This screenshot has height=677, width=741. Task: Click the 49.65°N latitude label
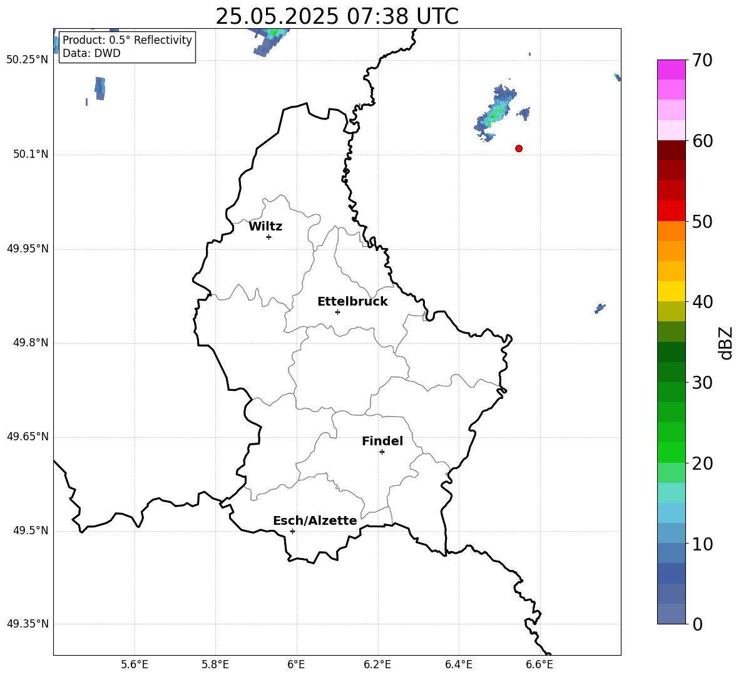coord(28,437)
